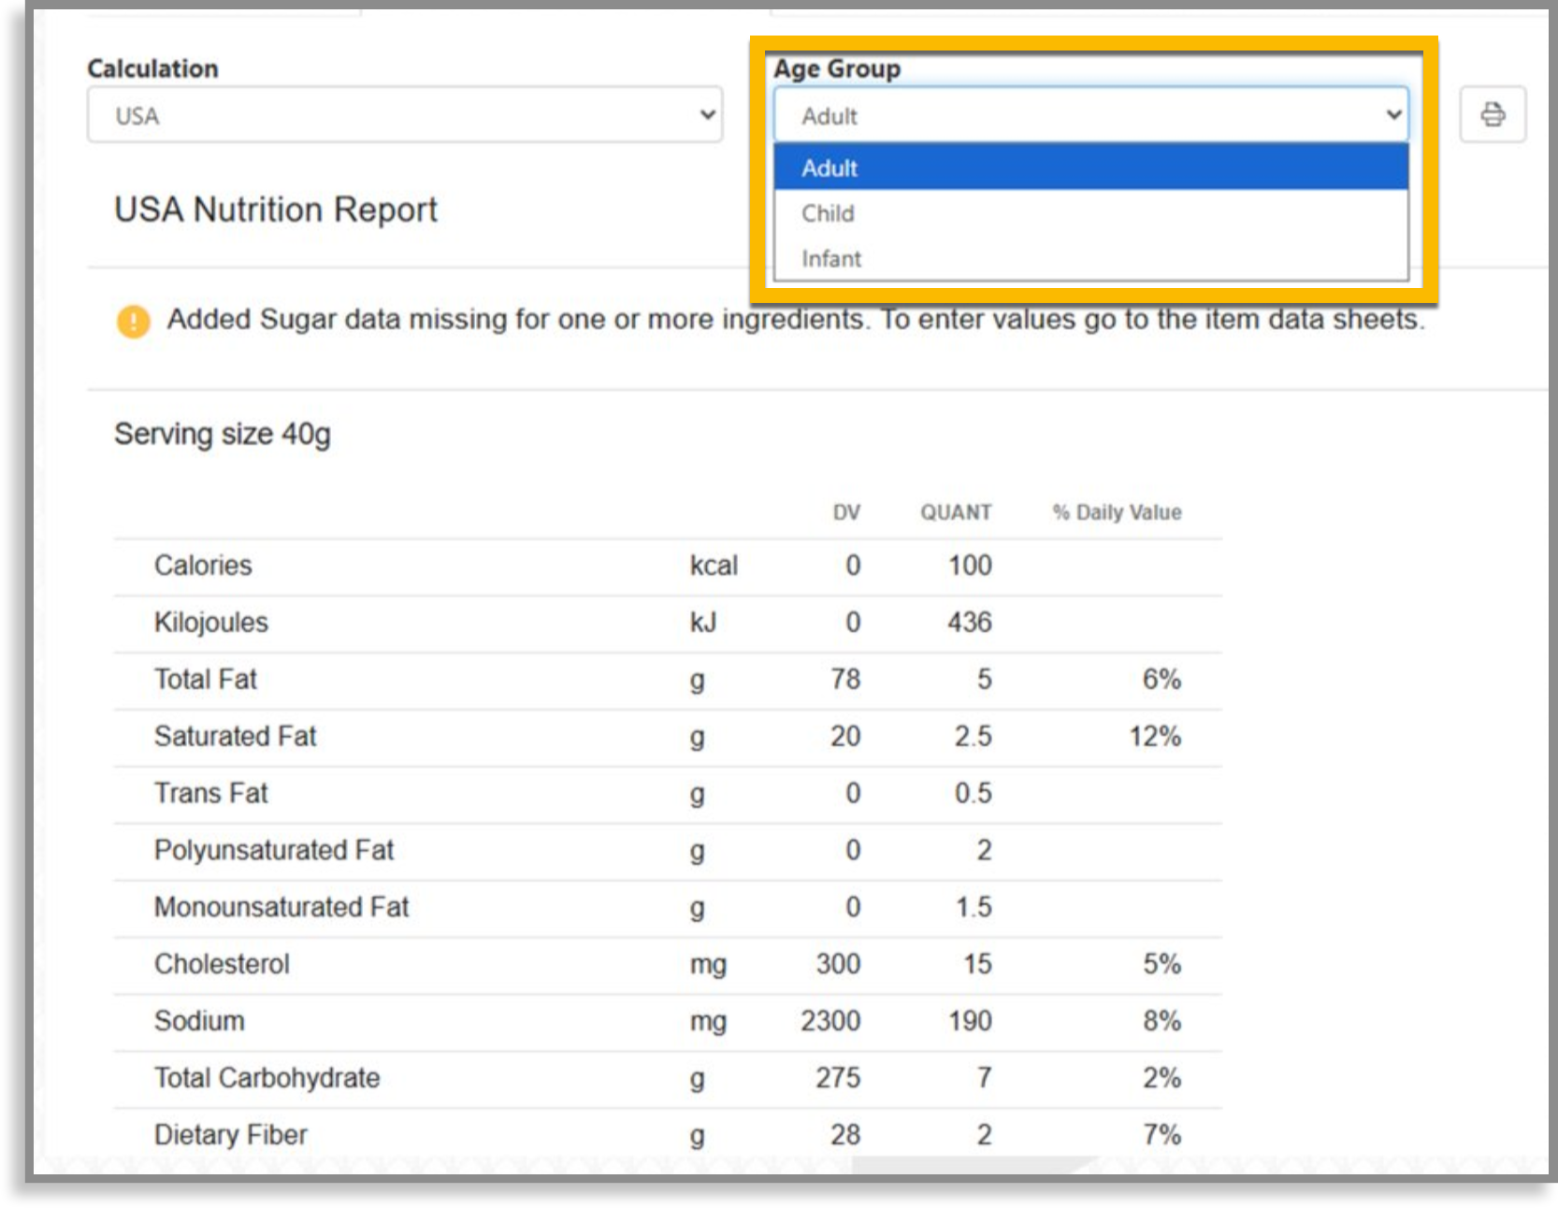Choose Infant age group option
This screenshot has width=1558, height=1208.
1090,258
